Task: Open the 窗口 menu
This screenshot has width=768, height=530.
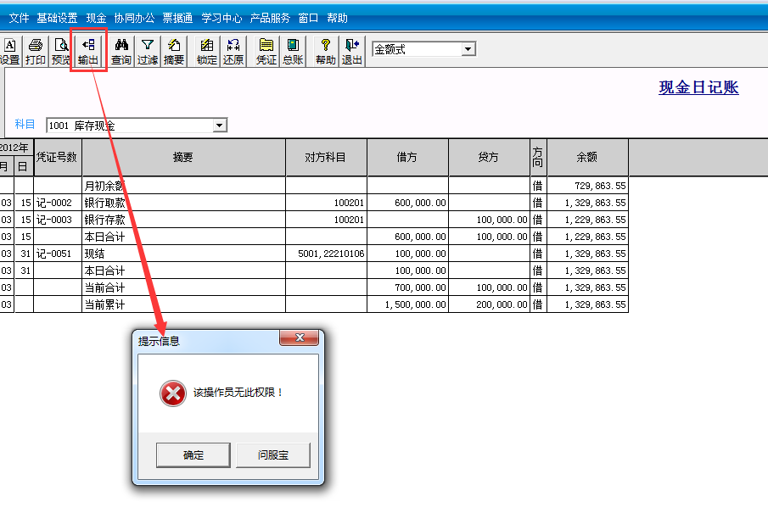Action: tap(309, 18)
